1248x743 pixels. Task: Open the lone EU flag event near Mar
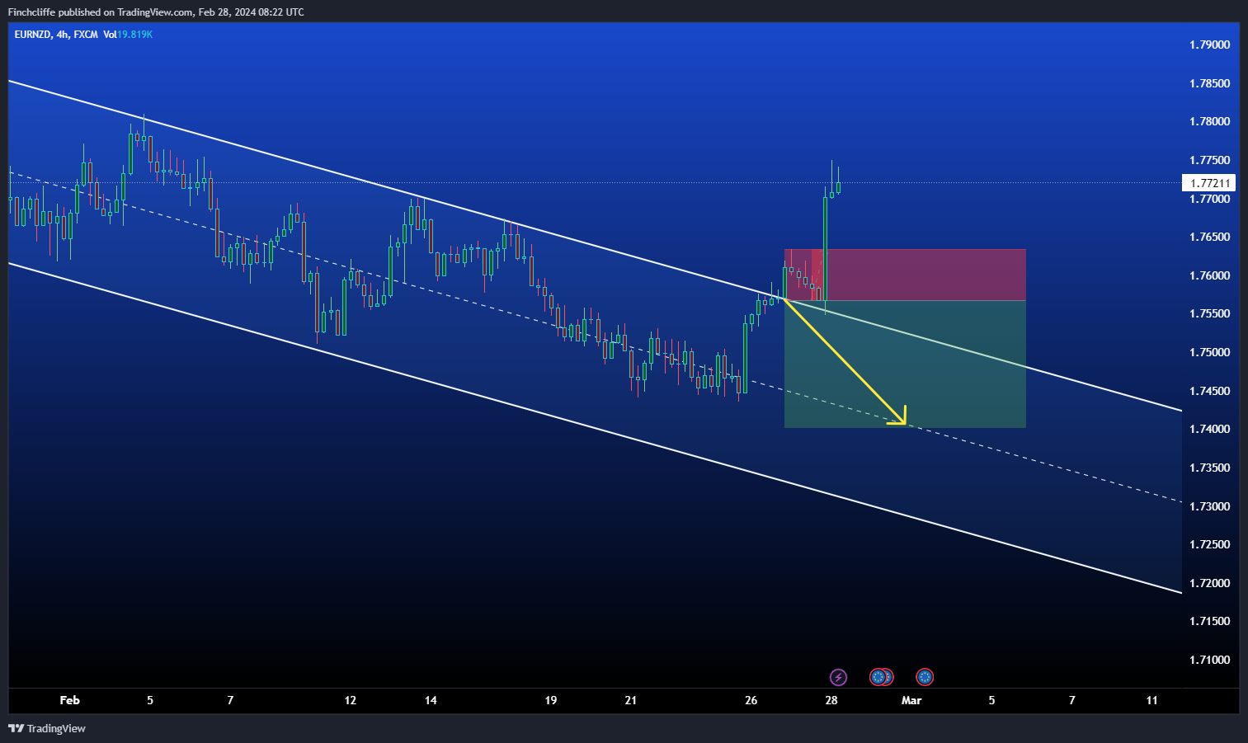coord(925,677)
